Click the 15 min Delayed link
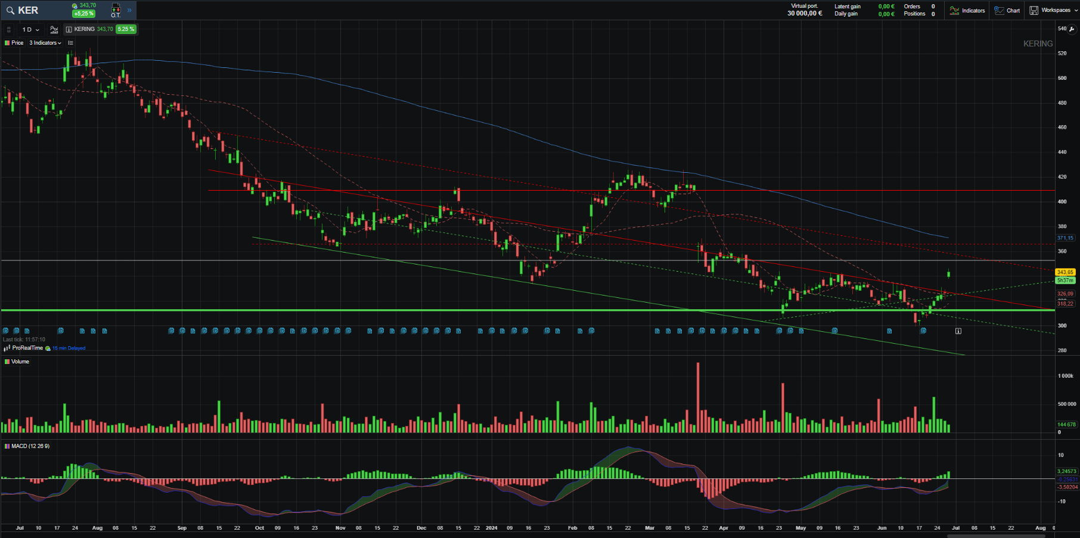 69,349
